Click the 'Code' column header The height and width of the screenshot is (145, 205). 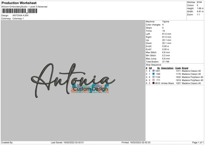click(178, 68)
